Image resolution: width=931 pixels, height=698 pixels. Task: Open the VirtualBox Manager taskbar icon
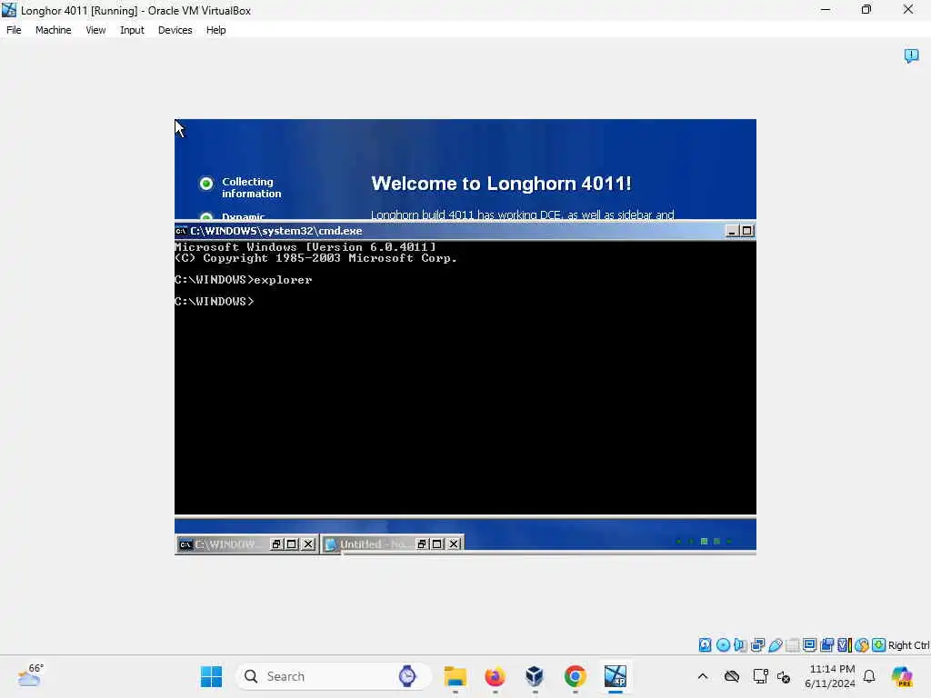[535, 676]
